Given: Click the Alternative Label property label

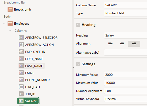Looking at the screenshot, I should (x=87, y=53).
